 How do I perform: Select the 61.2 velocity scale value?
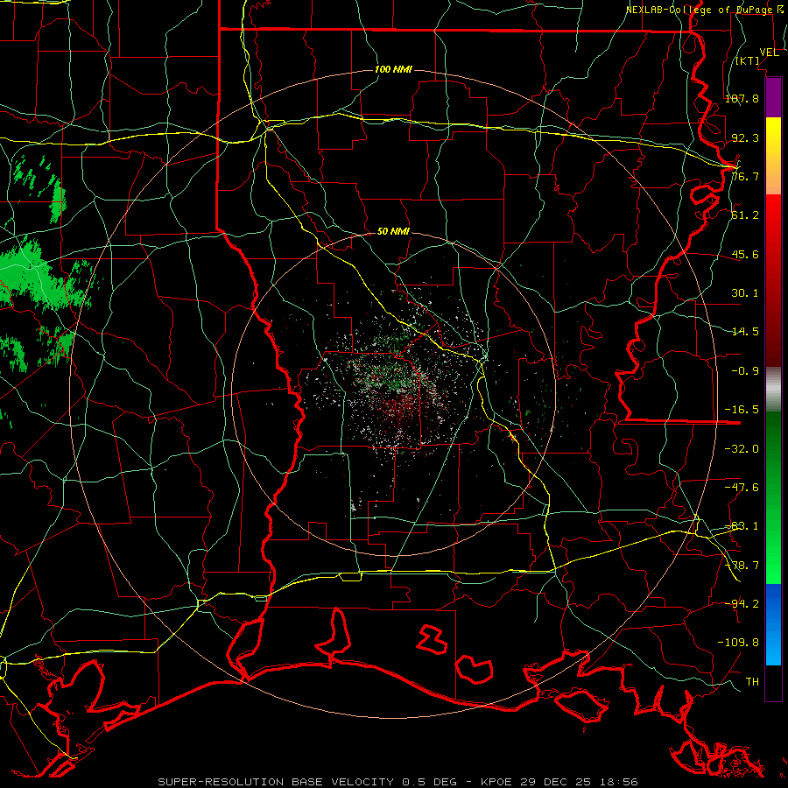(x=745, y=215)
